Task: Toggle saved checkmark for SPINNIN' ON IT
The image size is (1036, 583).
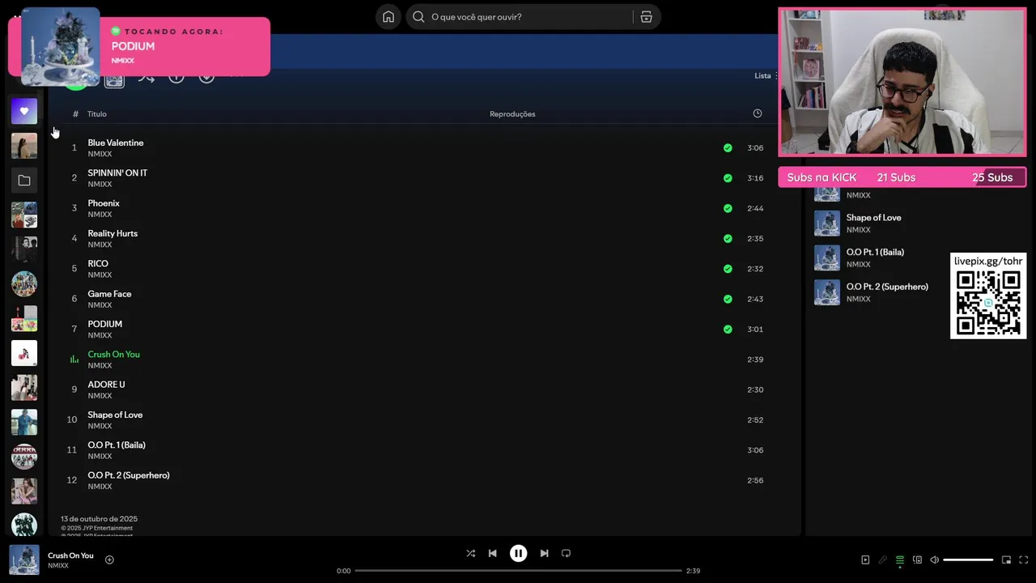Action: (x=728, y=178)
